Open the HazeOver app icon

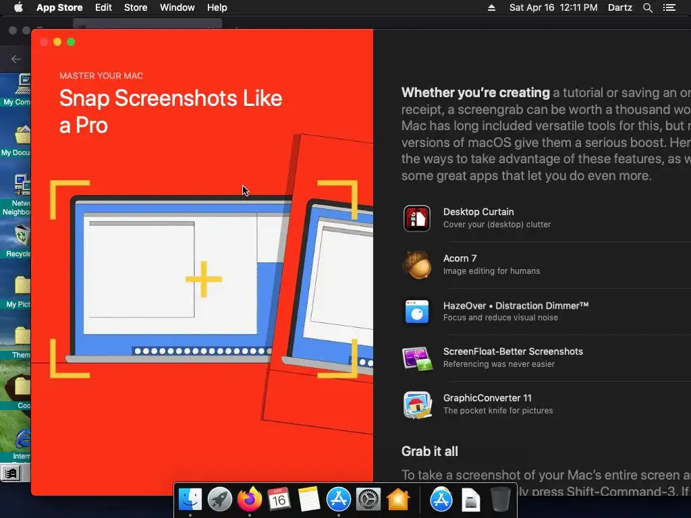tap(416, 312)
